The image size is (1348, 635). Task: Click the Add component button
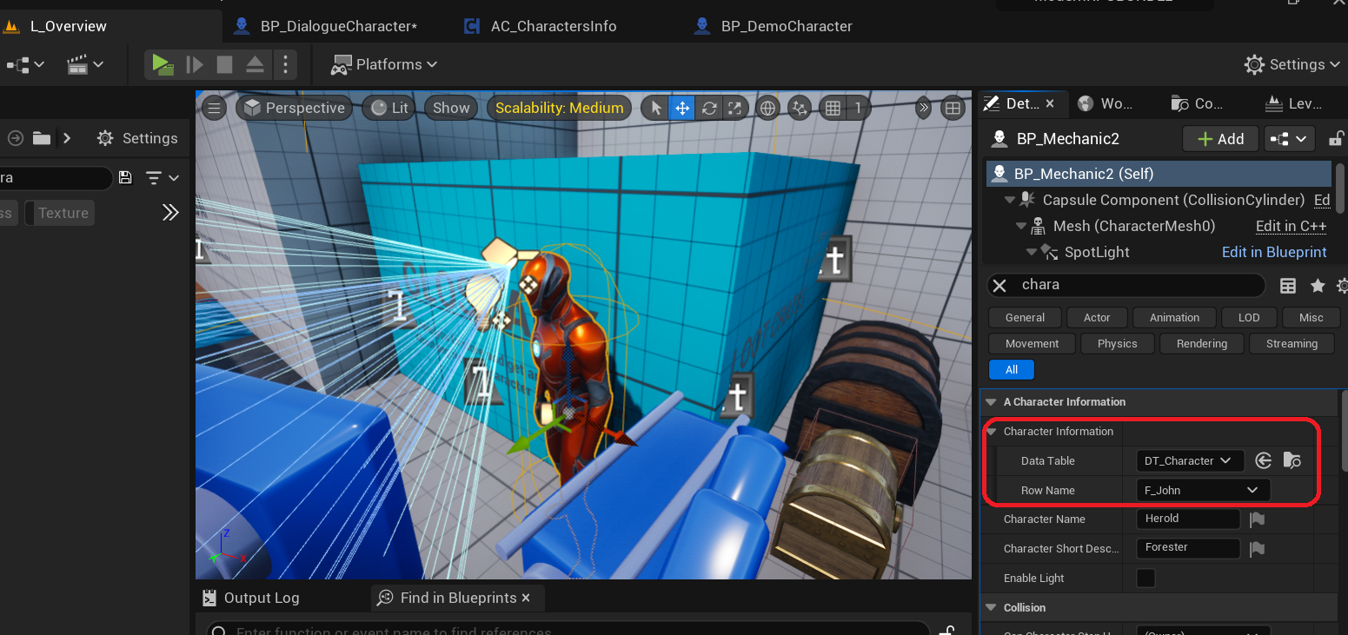click(1220, 139)
